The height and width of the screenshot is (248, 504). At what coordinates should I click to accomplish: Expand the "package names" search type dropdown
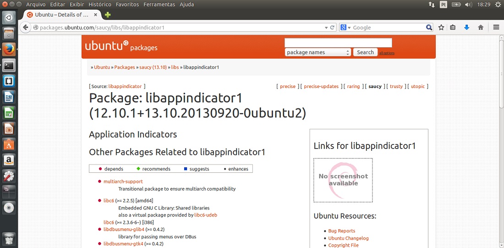318,52
